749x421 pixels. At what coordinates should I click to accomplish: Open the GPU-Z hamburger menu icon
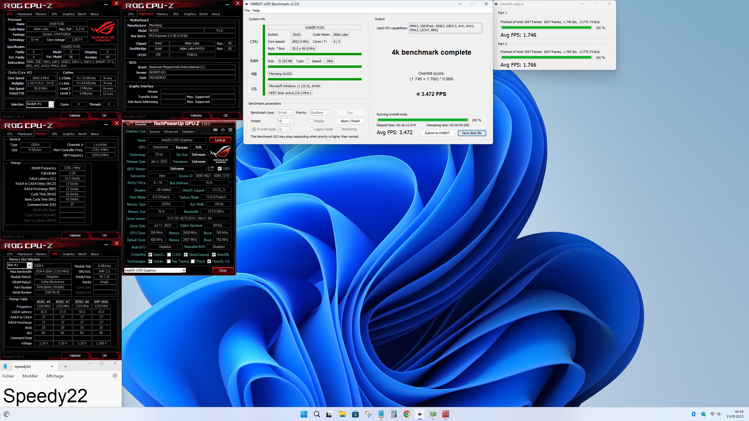coord(231,130)
